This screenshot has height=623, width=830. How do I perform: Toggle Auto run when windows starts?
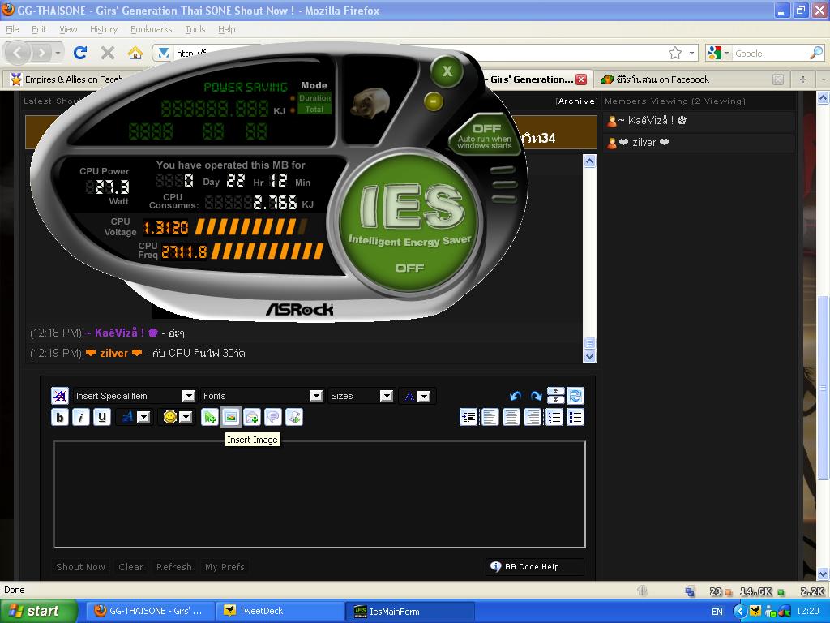tap(485, 136)
